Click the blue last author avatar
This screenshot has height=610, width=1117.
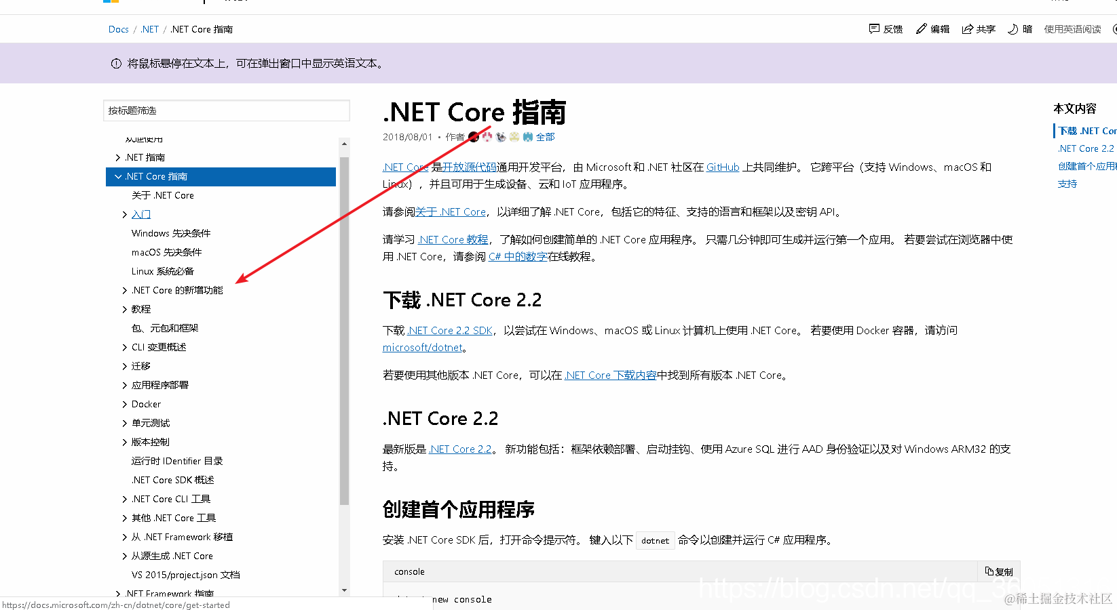(528, 136)
